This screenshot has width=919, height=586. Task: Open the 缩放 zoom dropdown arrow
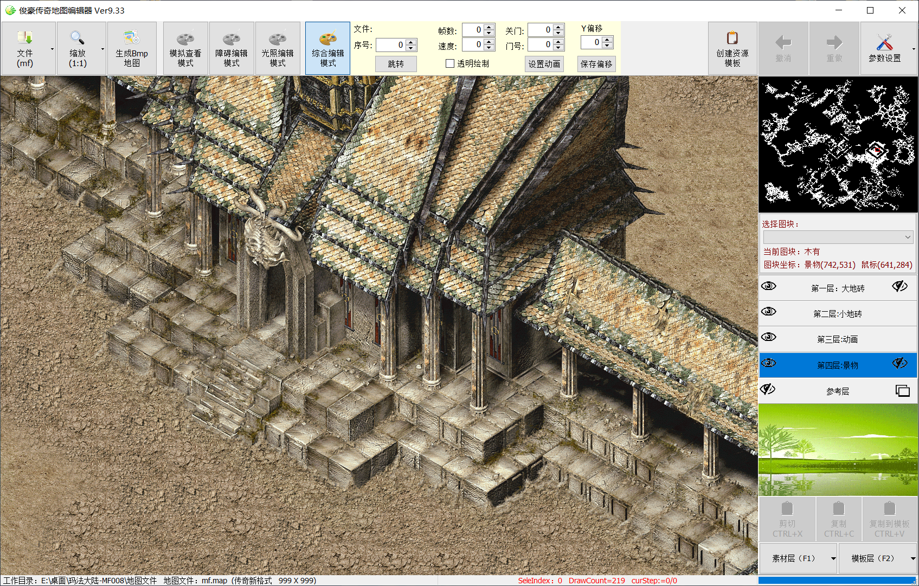pos(102,49)
